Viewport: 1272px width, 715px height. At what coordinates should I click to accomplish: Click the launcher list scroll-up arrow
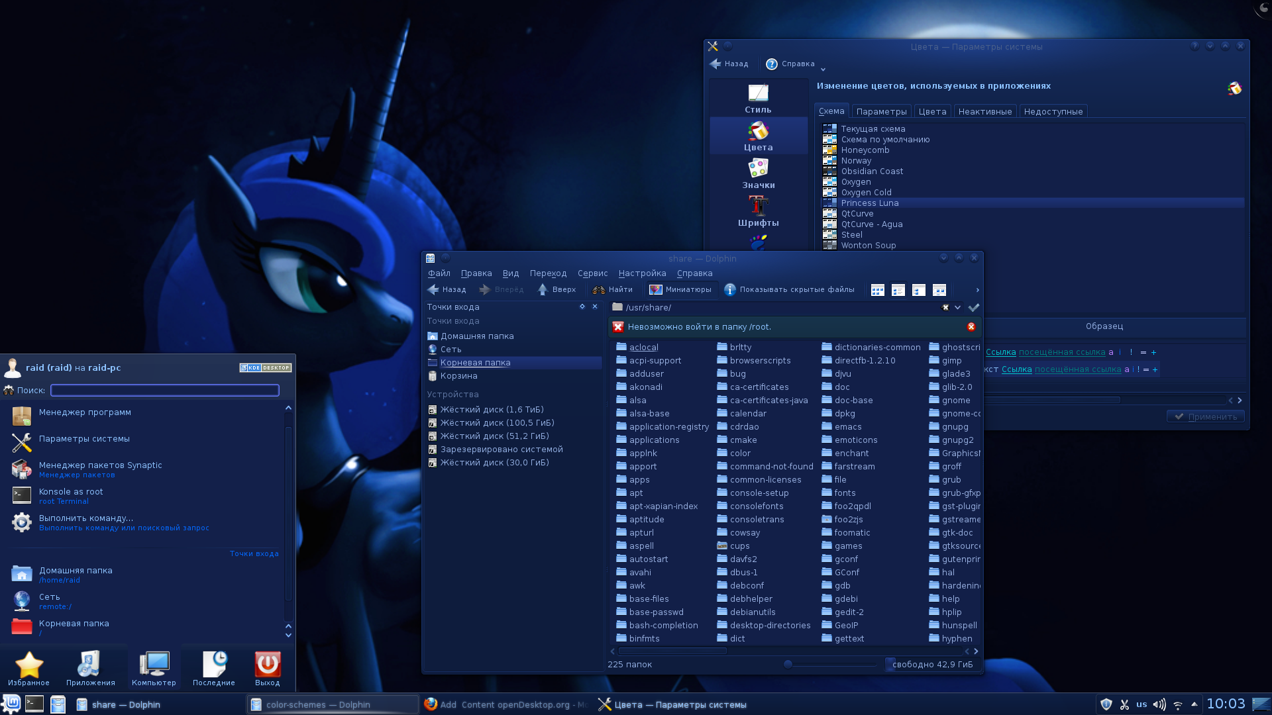[288, 408]
